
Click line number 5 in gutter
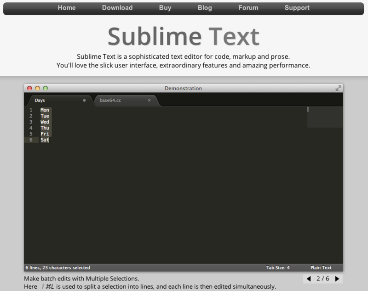[31, 134]
